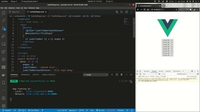Viewport: 200px width, 112px height.
Task: Clear the DevTools console
Action: pos(140,74)
